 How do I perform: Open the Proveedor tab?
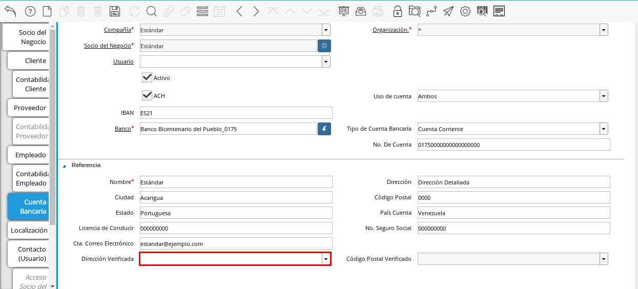pos(30,108)
